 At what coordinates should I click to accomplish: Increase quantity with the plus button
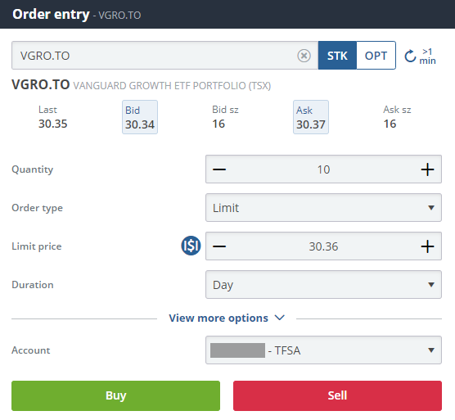(427, 169)
